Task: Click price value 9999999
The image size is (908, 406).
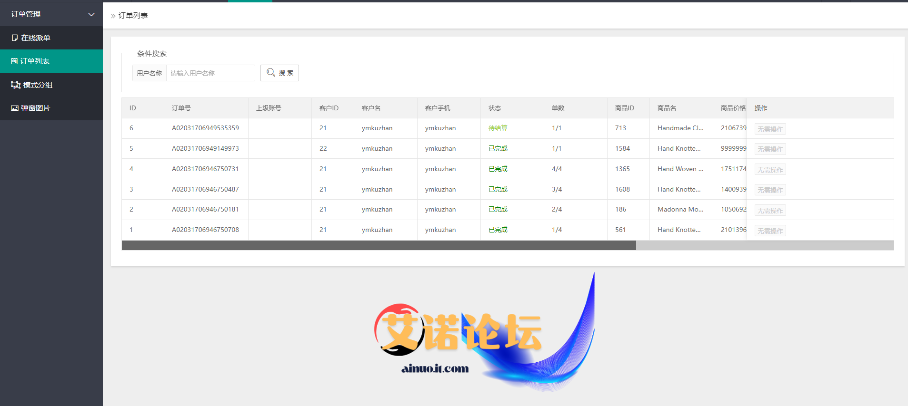Action: point(734,149)
